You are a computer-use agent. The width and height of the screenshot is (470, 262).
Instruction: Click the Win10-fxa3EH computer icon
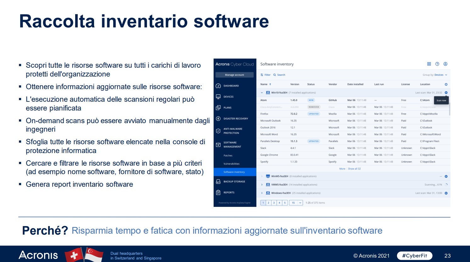click(x=268, y=93)
